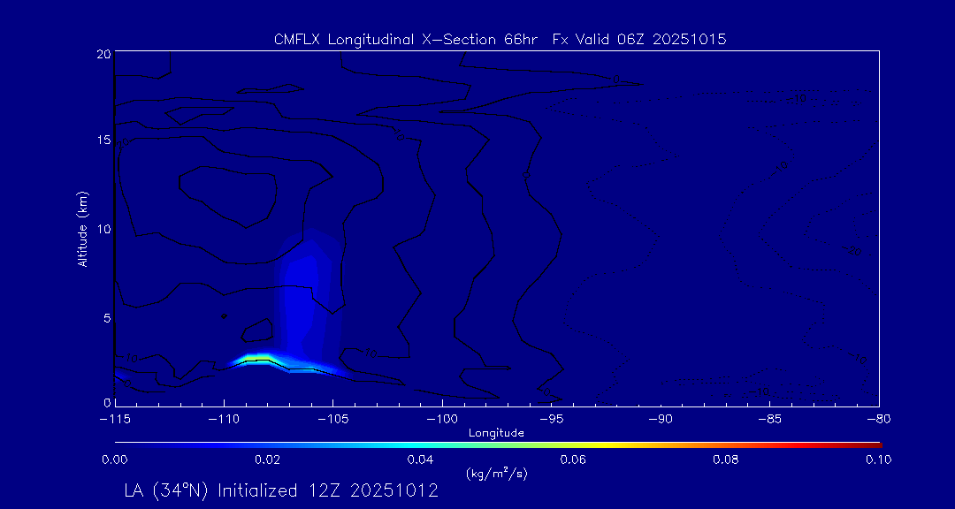Click the CMFLX Longitudinal X-Section plot title
This screenshot has width=955, height=509.
(x=500, y=40)
